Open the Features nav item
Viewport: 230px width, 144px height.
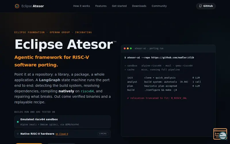(x=101, y=6)
